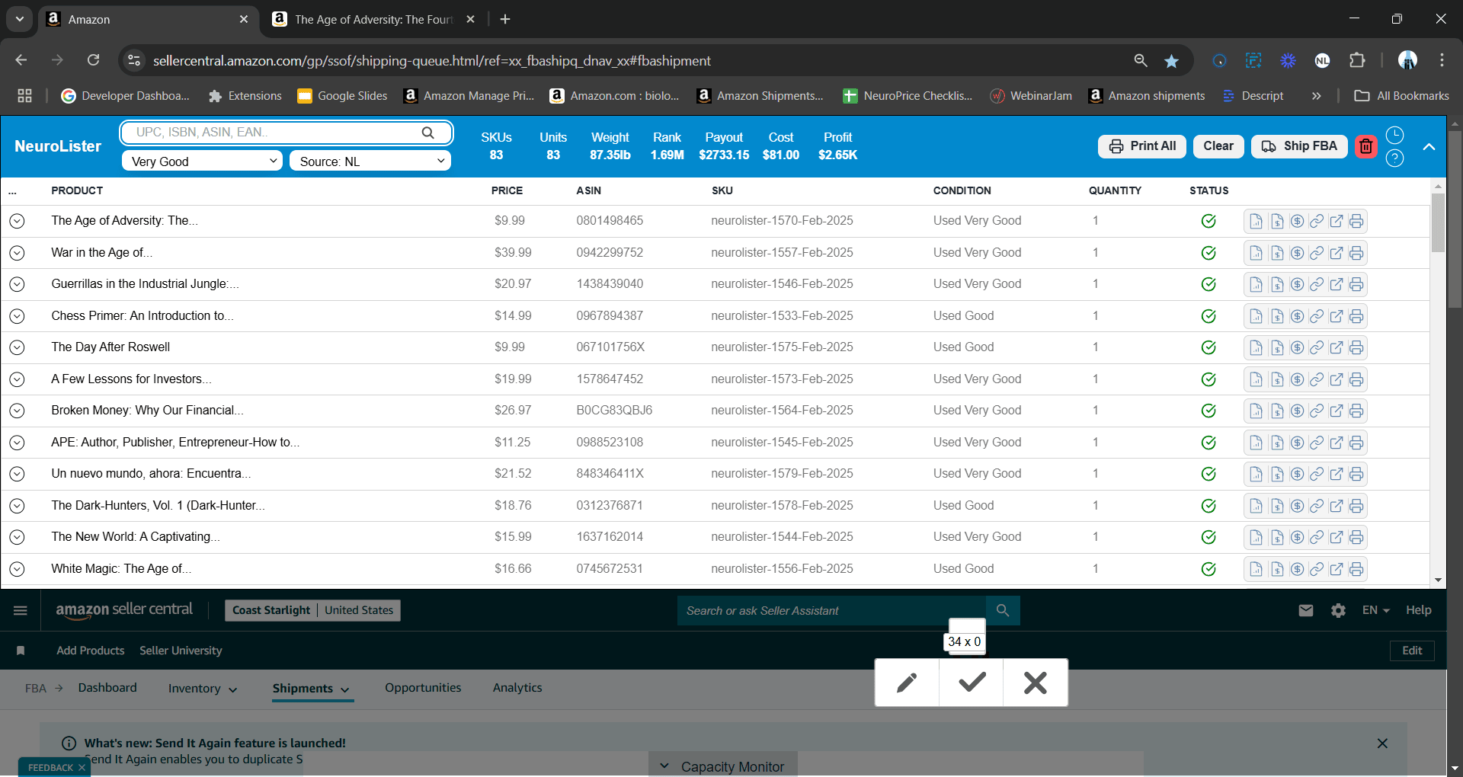Collapse the NeuroLister panel with the up chevron
This screenshot has width=1463, height=777.
coord(1429,146)
